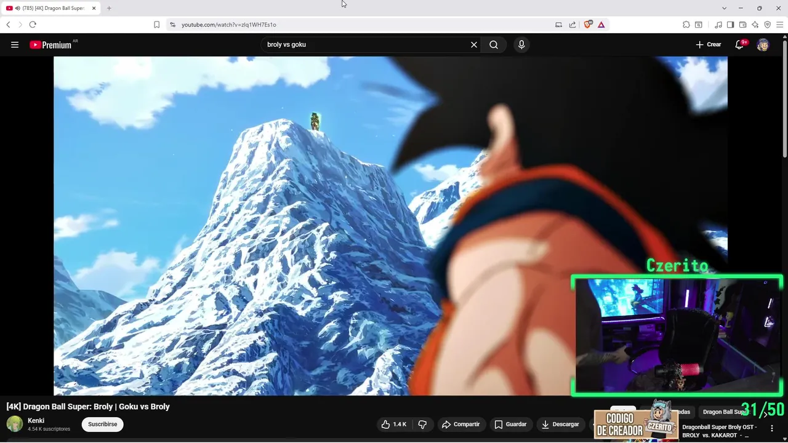788x443 pixels.
Task: Open account avatar menu
Action: coord(763,44)
